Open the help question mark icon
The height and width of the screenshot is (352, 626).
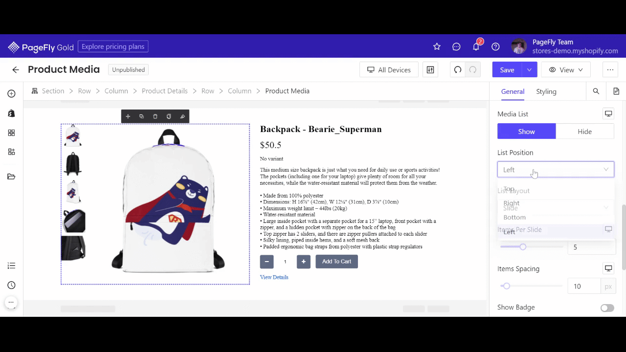click(x=495, y=47)
